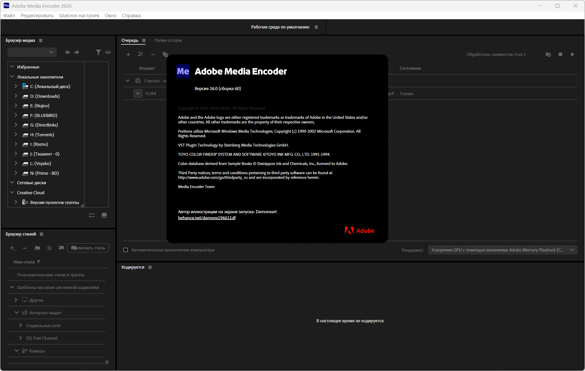Start the queue with the play button
The height and width of the screenshot is (371, 585).
point(572,54)
